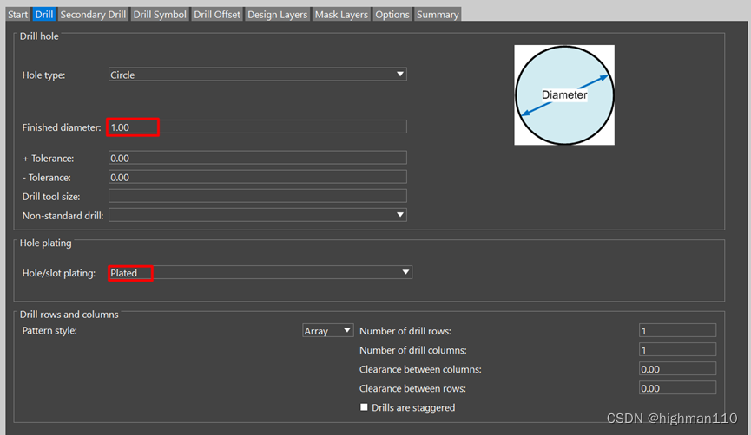Enable the Drills are staggered checkbox
Image resolution: width=751 pixels, height=435 pixels.
click(x=364, y=407)
